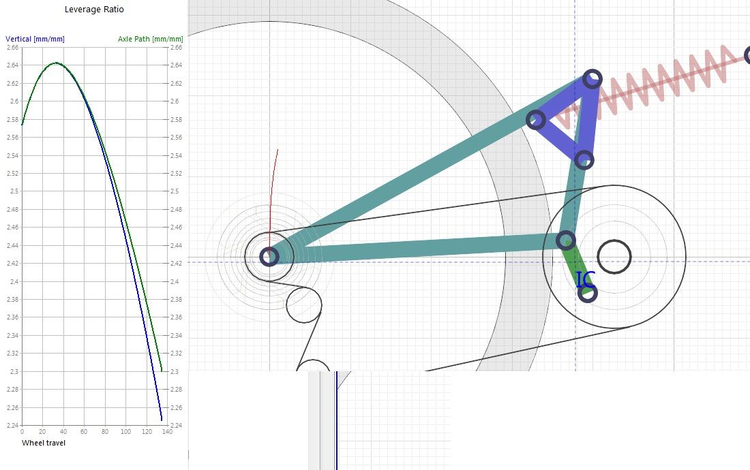This screenshot has height=470, width=750.
Task: Click the Wheel travel axis label
Action: tap(44, 443)
